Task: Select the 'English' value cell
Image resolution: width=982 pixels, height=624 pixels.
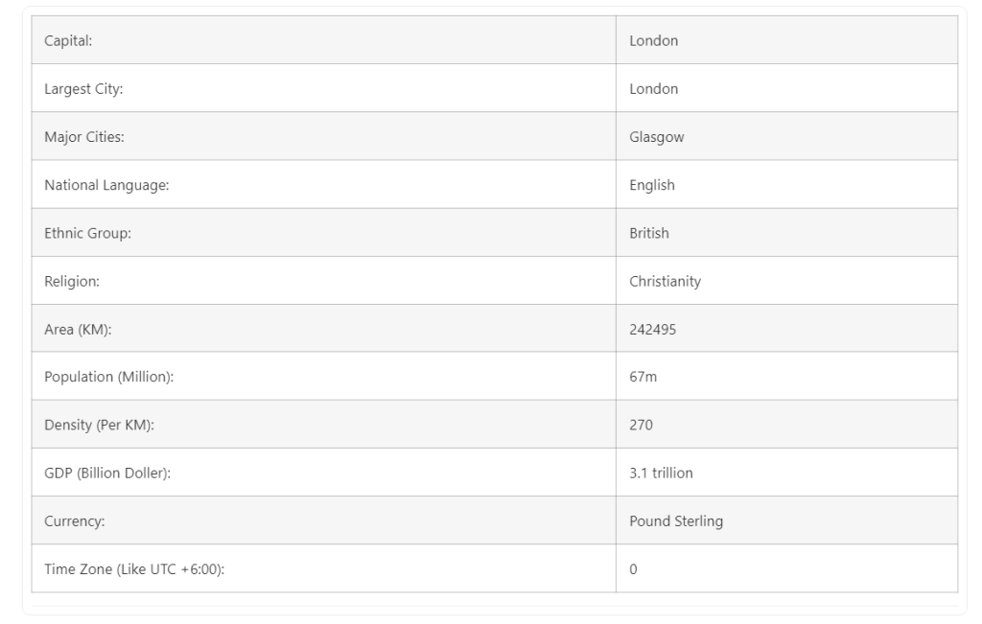Action: pyautogui.click(x=651, y=185)
